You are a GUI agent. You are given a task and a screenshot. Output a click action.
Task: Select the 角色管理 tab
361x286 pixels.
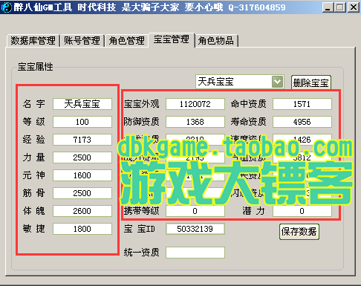(x=126, y=41)
